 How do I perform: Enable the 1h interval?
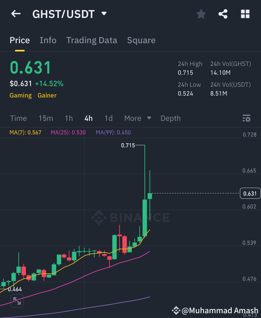click(x=69, y=118)
